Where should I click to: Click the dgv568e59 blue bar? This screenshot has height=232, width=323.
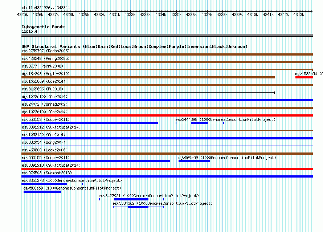click(x=42, y=192)
